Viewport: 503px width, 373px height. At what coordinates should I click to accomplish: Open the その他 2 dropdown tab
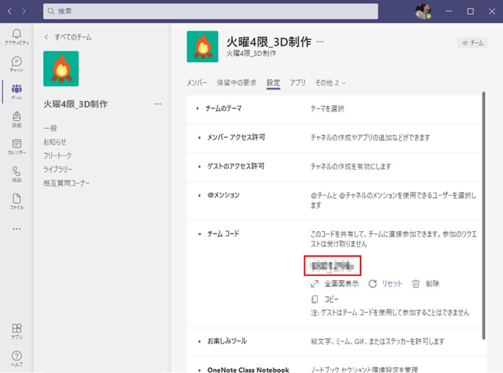330,83
